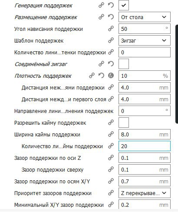Click the Дистанция межд...и первого слоя field

[145, 99]
